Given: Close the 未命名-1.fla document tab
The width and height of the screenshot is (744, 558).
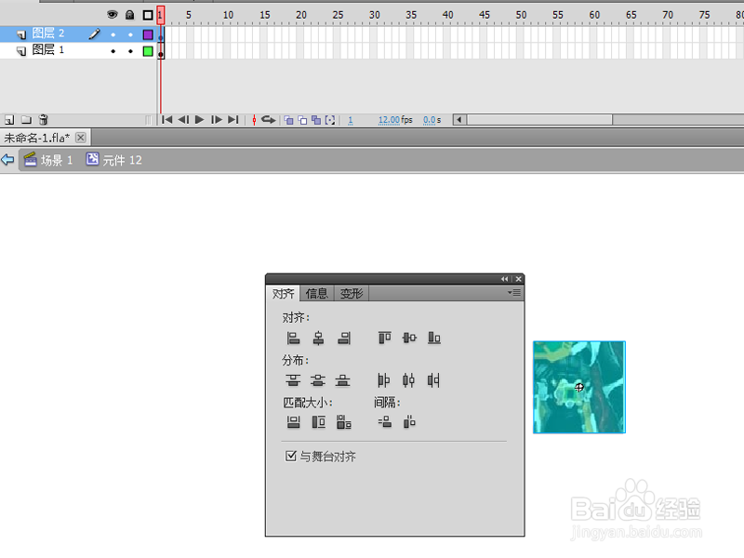Looking at the screenshot, I should (81, 138).
